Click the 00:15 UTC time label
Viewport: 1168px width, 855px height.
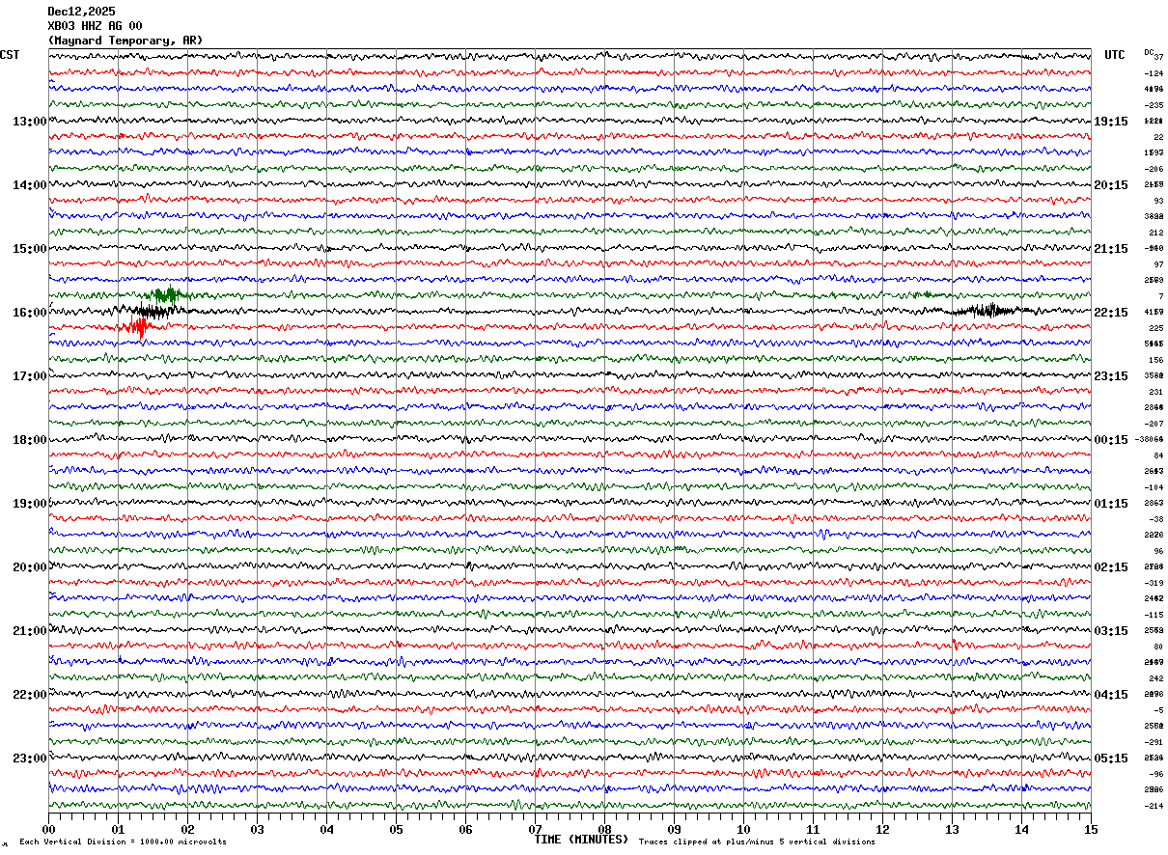coord(1110,440)
